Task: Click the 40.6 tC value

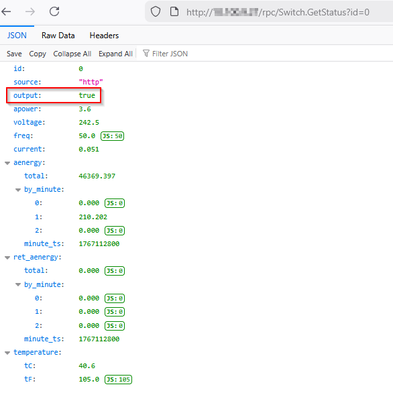Action: coord(87,366)
